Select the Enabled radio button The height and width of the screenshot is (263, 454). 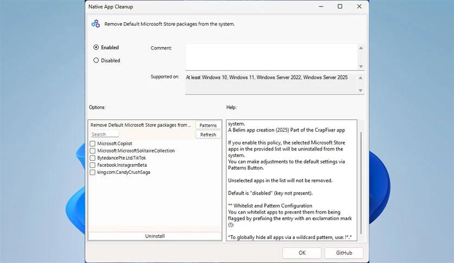coord(96,47)
